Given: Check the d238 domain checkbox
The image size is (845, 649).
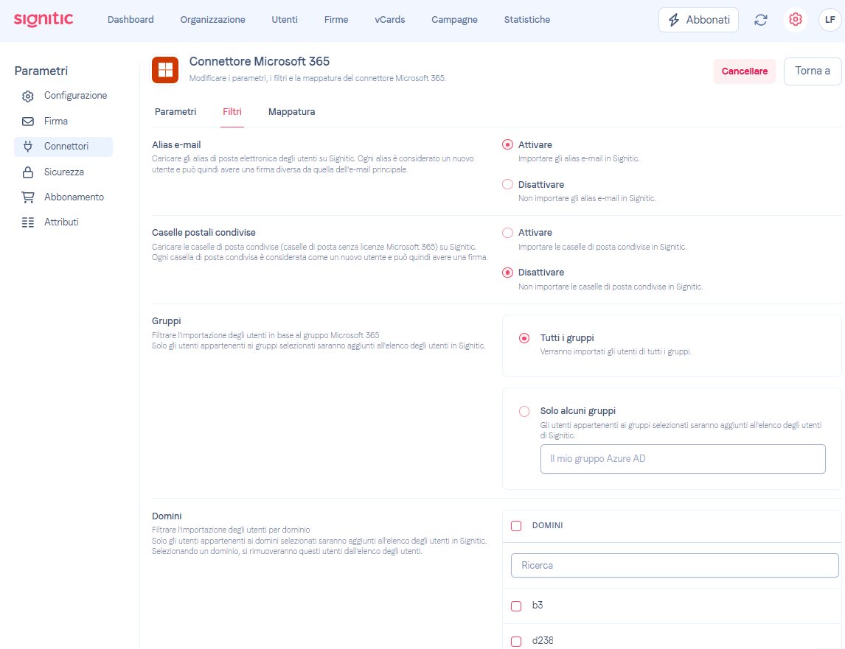Looking at the screenshot, I should point(516,642).
